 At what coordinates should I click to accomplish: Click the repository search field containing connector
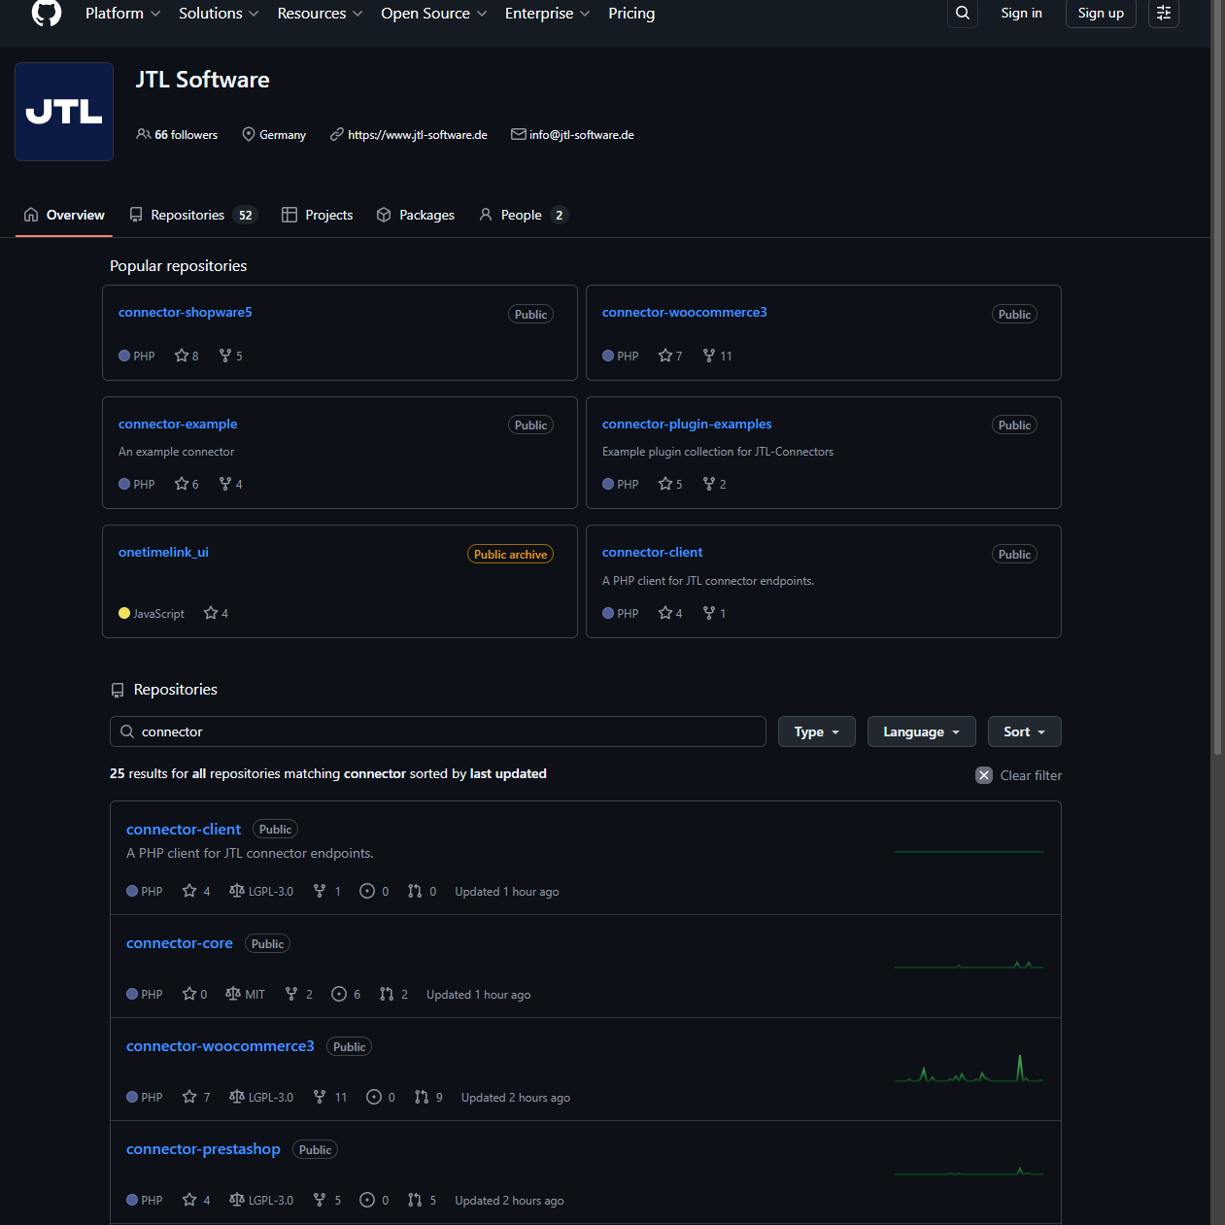pyautogui.click(x=438, y=732)
